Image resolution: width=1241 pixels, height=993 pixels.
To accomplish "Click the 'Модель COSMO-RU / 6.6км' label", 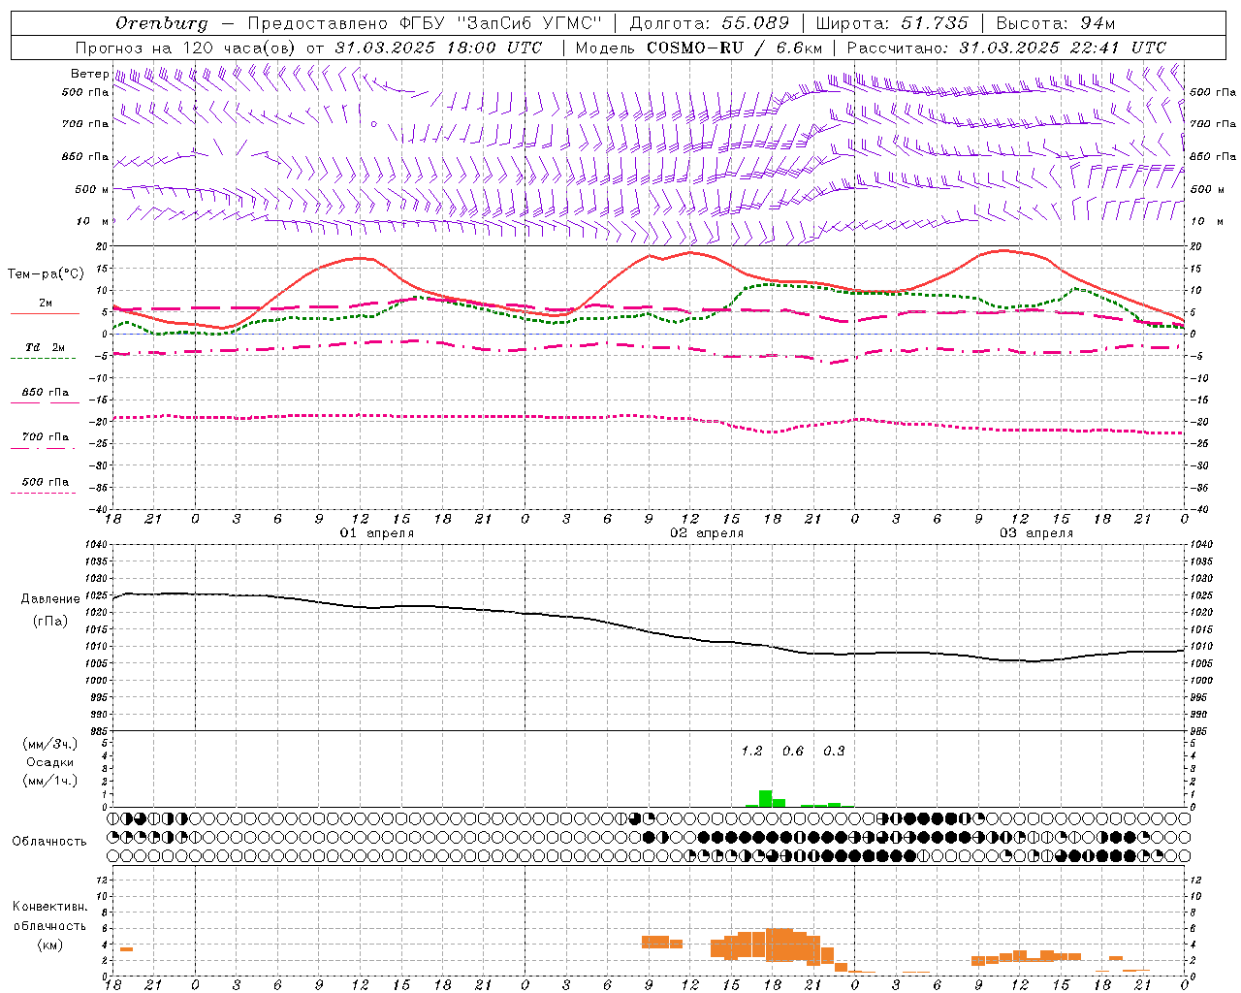I will coord(698,48).
